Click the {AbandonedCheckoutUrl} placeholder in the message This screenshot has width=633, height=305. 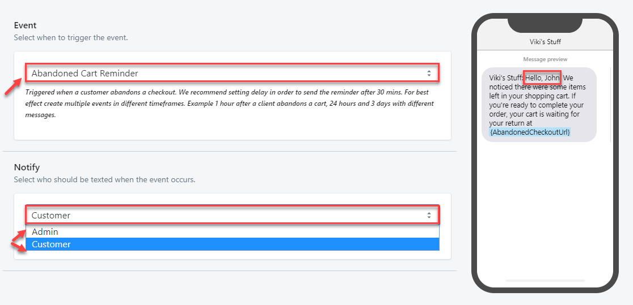[x=530, y=132]
